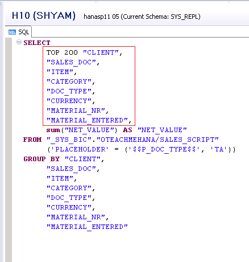Collapse the SELECT statement fold marker
This screenshot has height=262, width=249.
[19, 42]
